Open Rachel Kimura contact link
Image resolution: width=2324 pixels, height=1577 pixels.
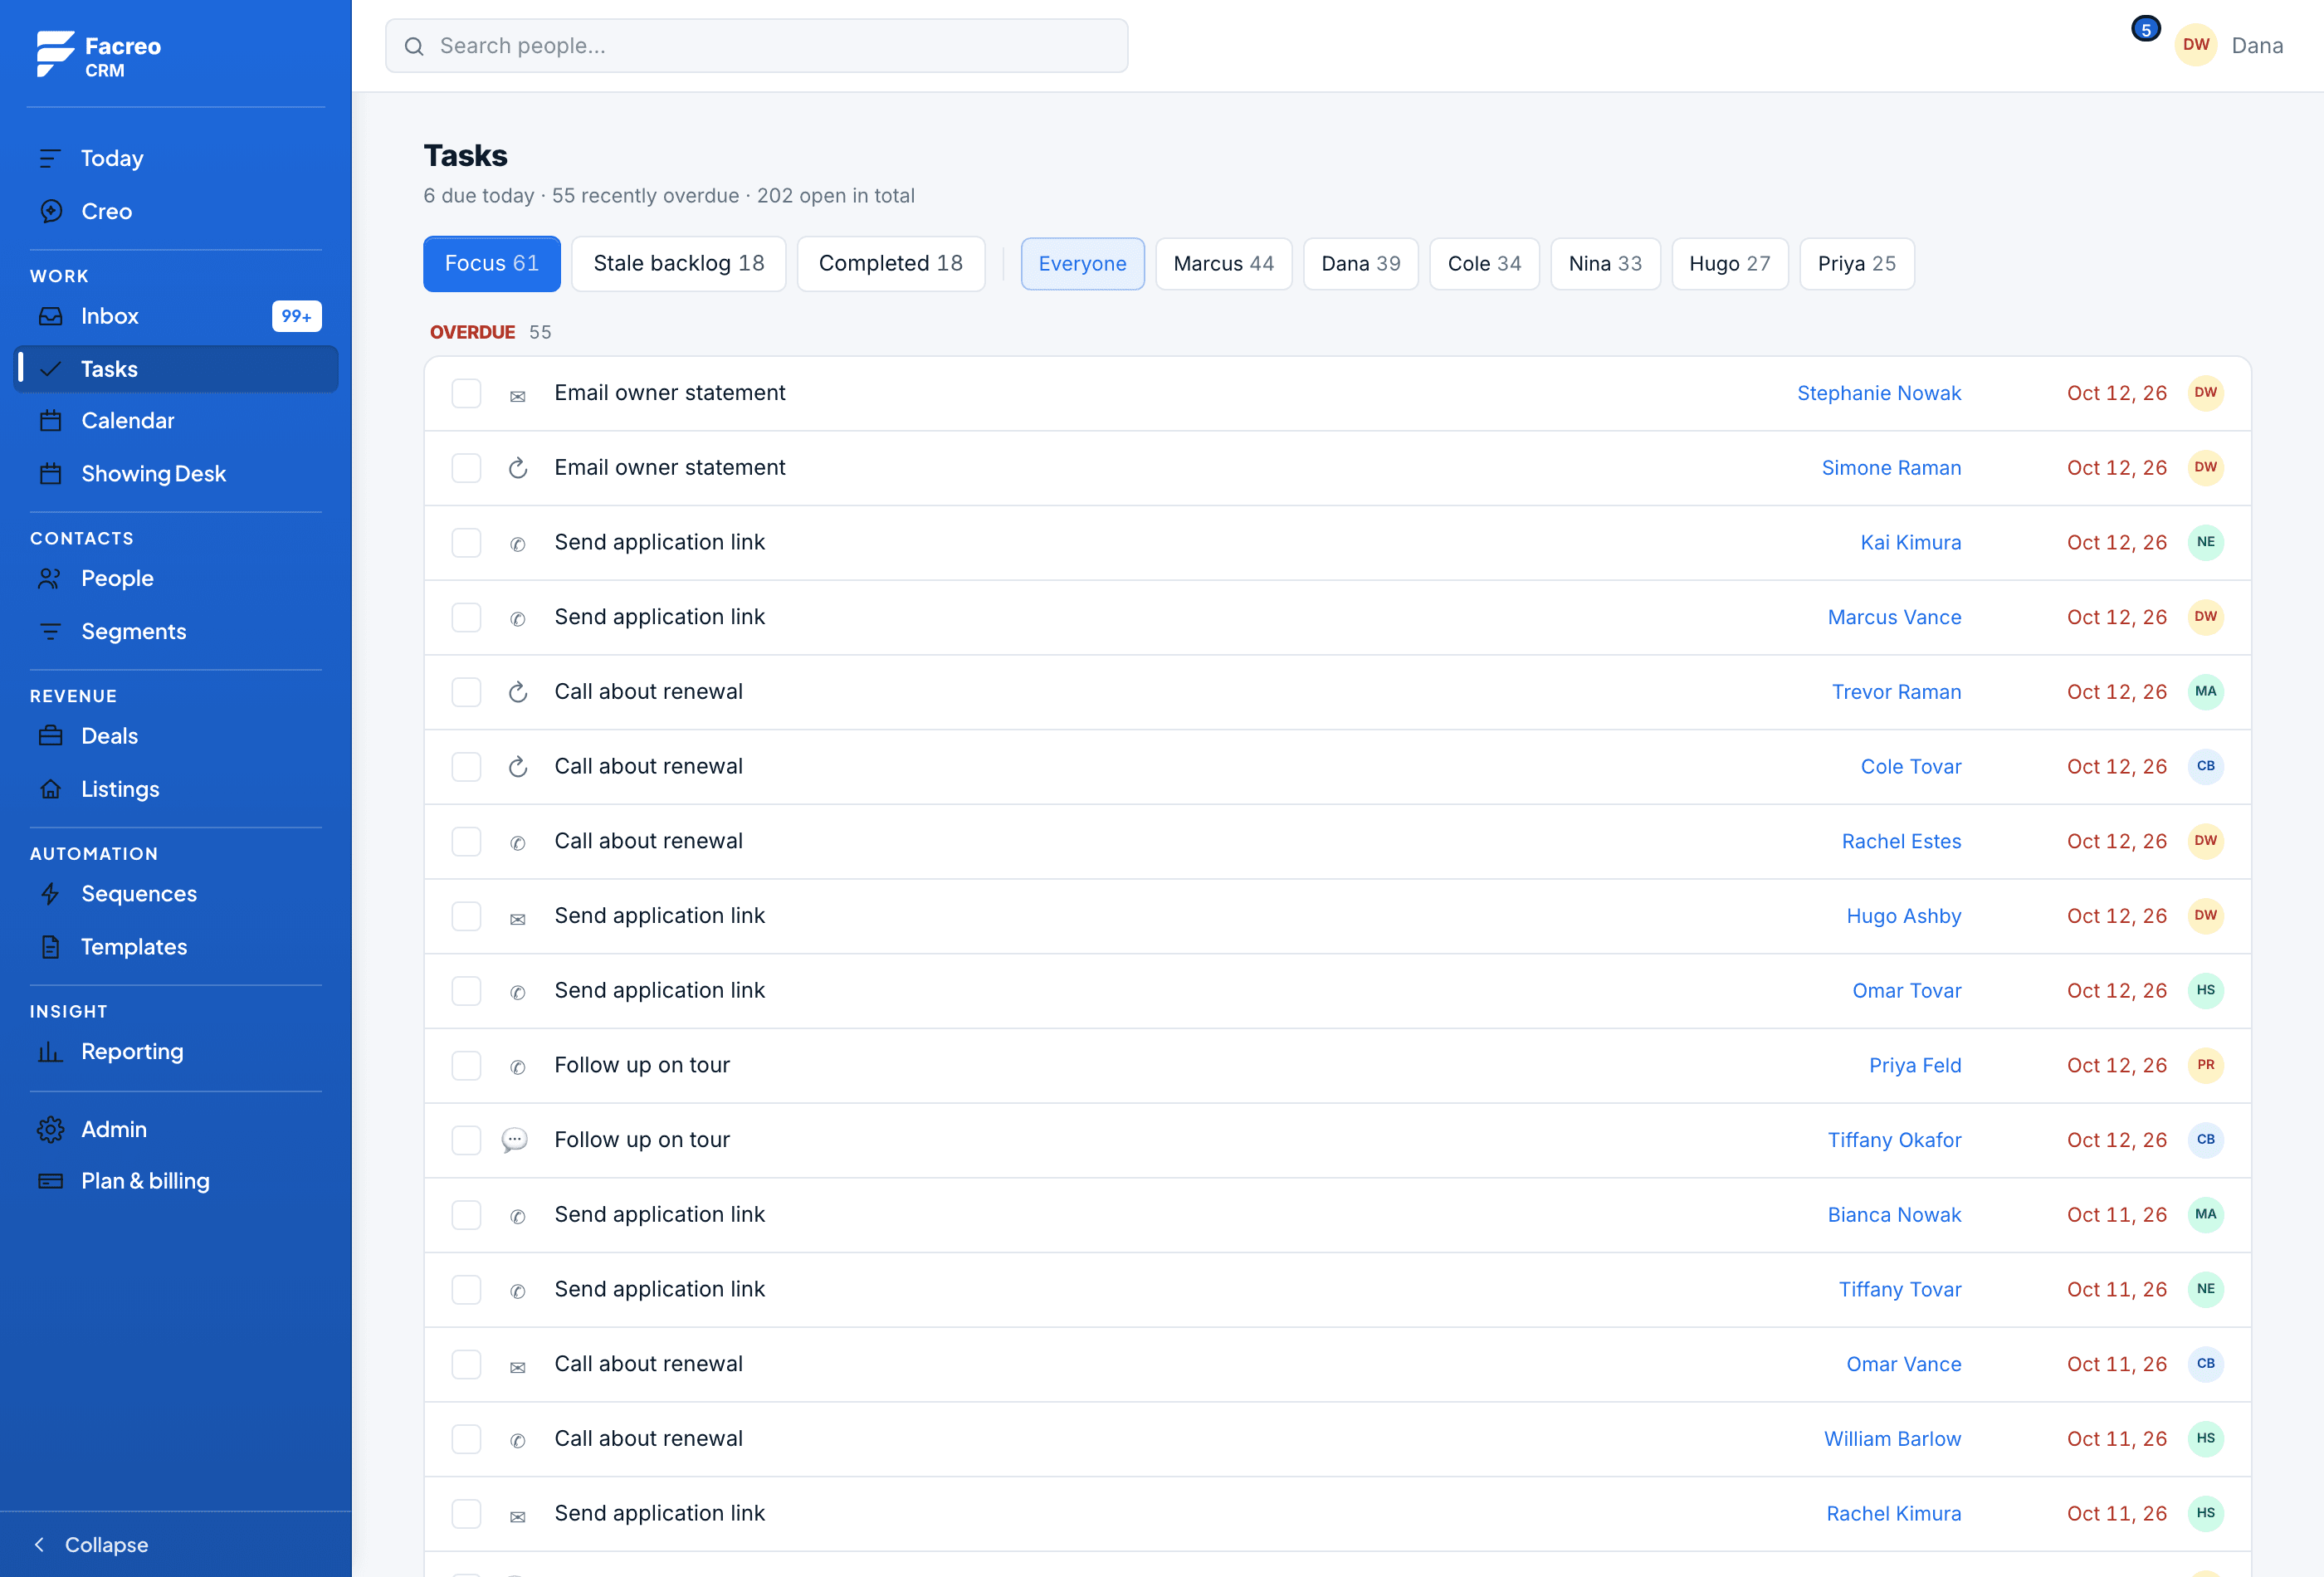pyautogui.click(x=1893, y=1514)
